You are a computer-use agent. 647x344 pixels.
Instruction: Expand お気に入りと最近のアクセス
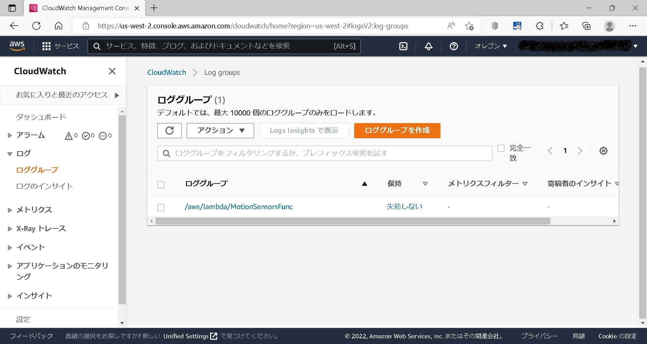tap(117, 95)
